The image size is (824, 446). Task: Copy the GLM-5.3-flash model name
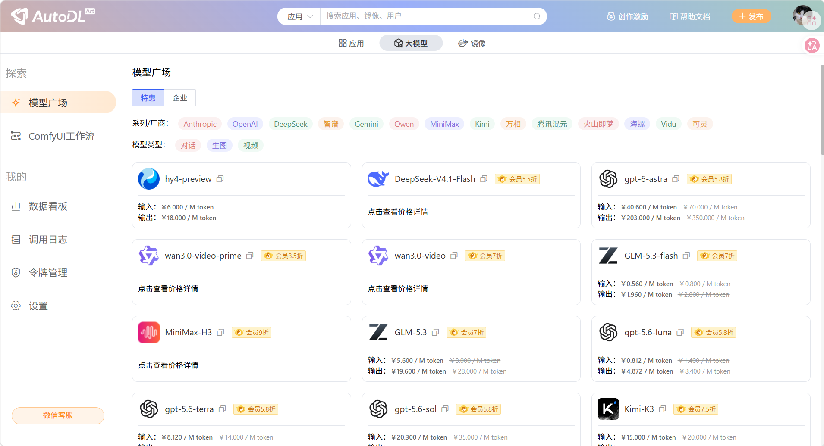coord(686,256)
